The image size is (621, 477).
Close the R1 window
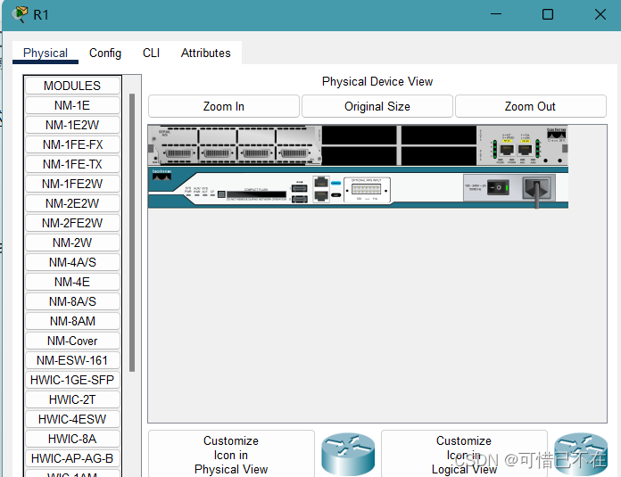point(600,14)
